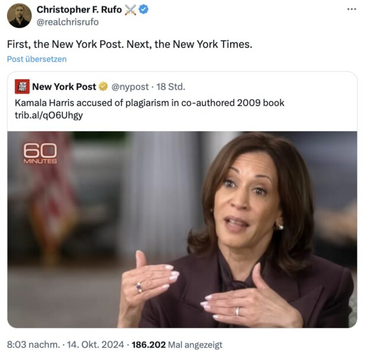Click the 186.202 Mal angezeigt view count
The height and width of the screenshot is (354, 367).
[x=177, y=345]
